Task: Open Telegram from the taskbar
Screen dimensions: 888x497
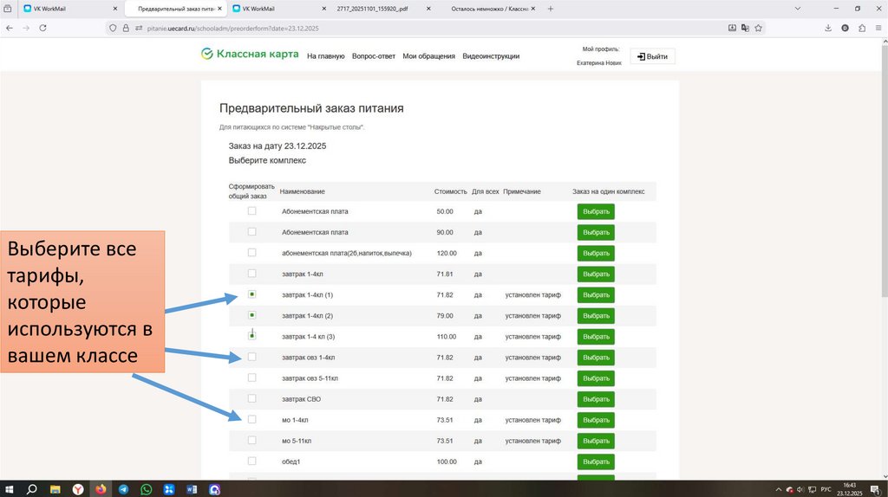Action: pyautogui.click(x=123, y=489)
